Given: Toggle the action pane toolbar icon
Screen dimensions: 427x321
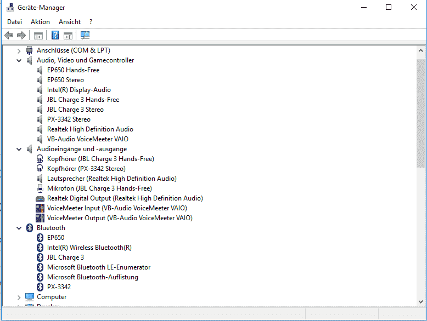Looking at the screenshot, I should 68,36.
